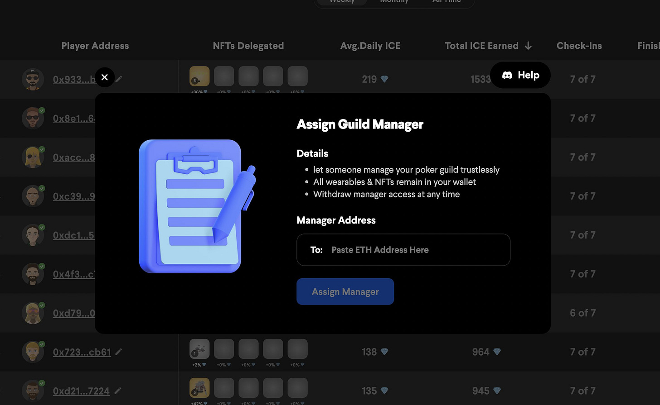Click ICE diamond icon next to 135
The height and width of the screenshot is (405, 660).
384,391
